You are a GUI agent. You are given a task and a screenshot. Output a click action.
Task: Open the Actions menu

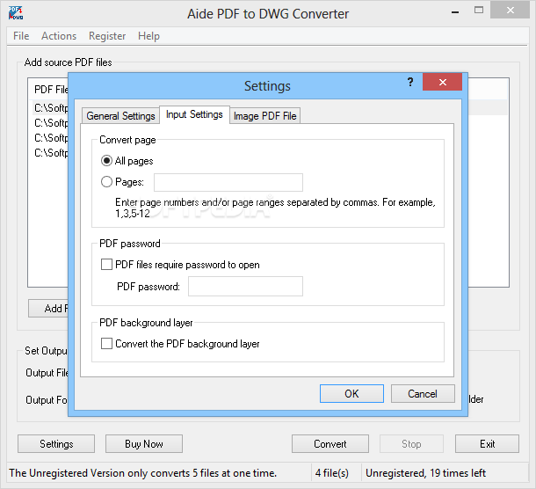pyautogui.click(x=59, y=36)
